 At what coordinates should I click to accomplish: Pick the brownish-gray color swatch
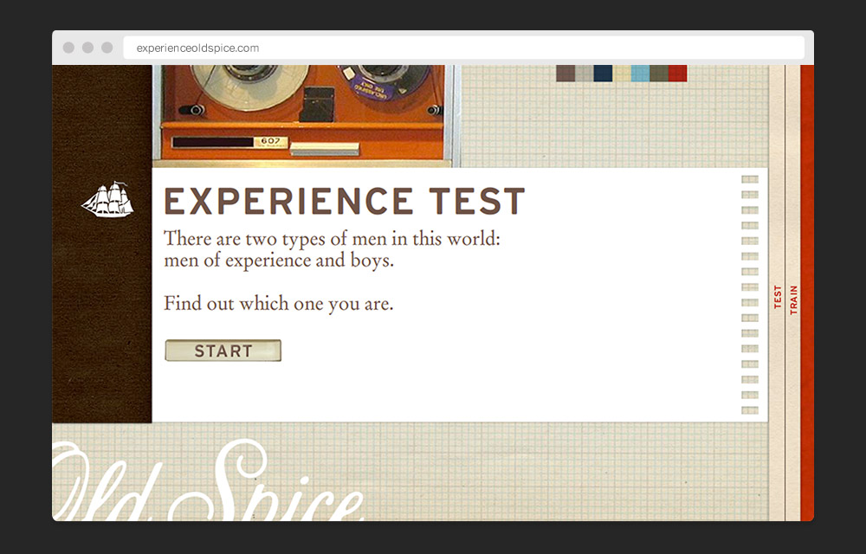coord(565,74)
